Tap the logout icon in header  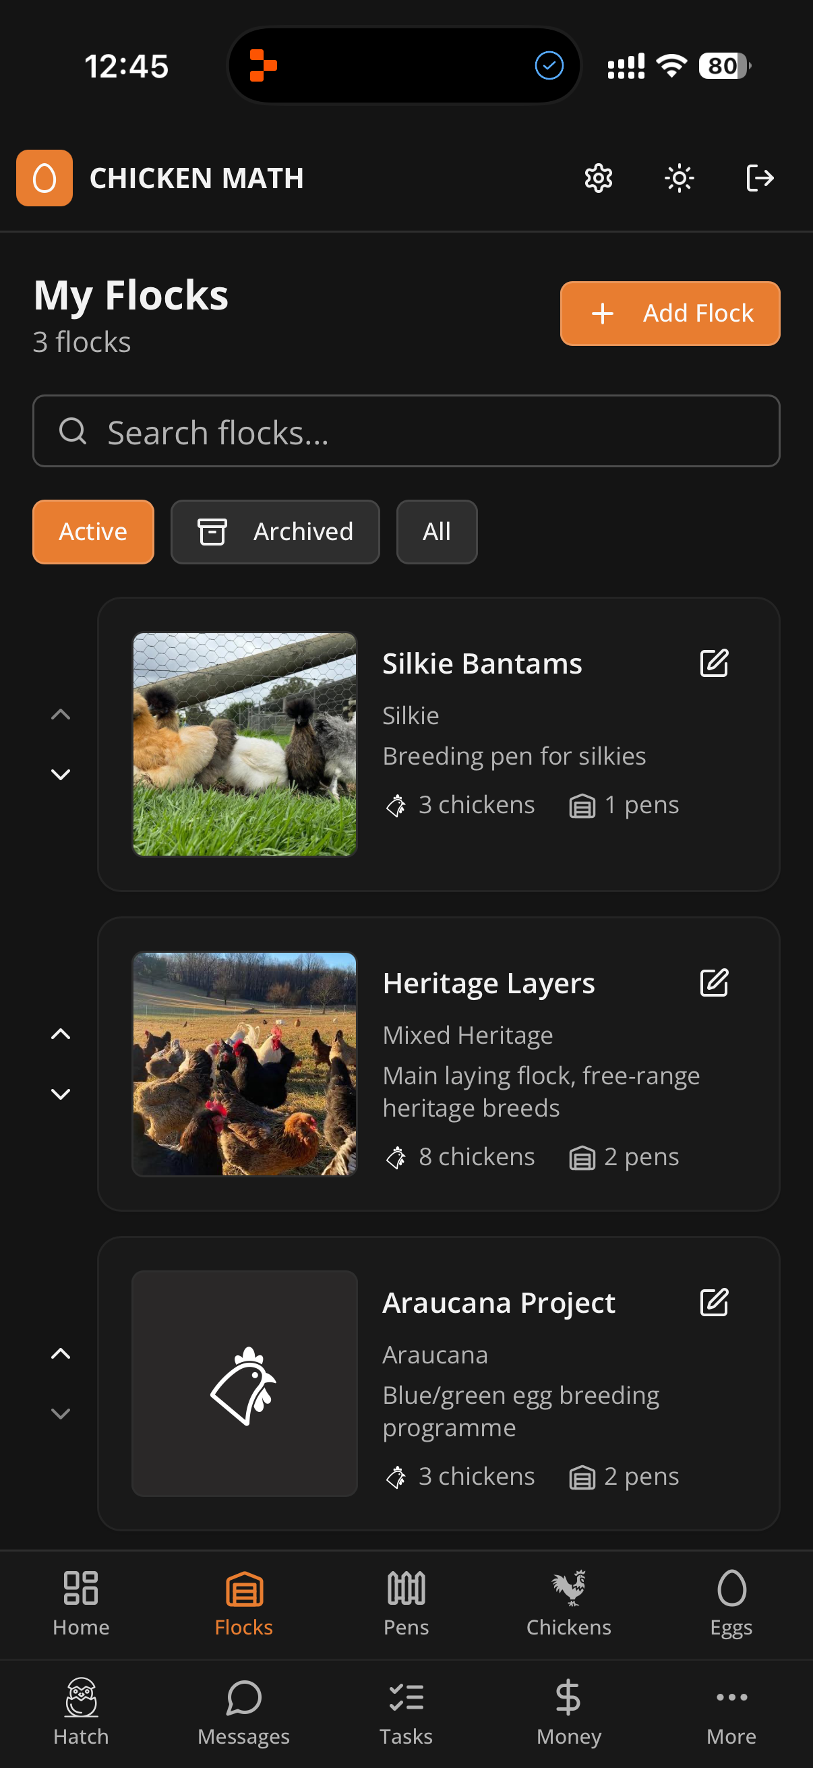(760, 179)
